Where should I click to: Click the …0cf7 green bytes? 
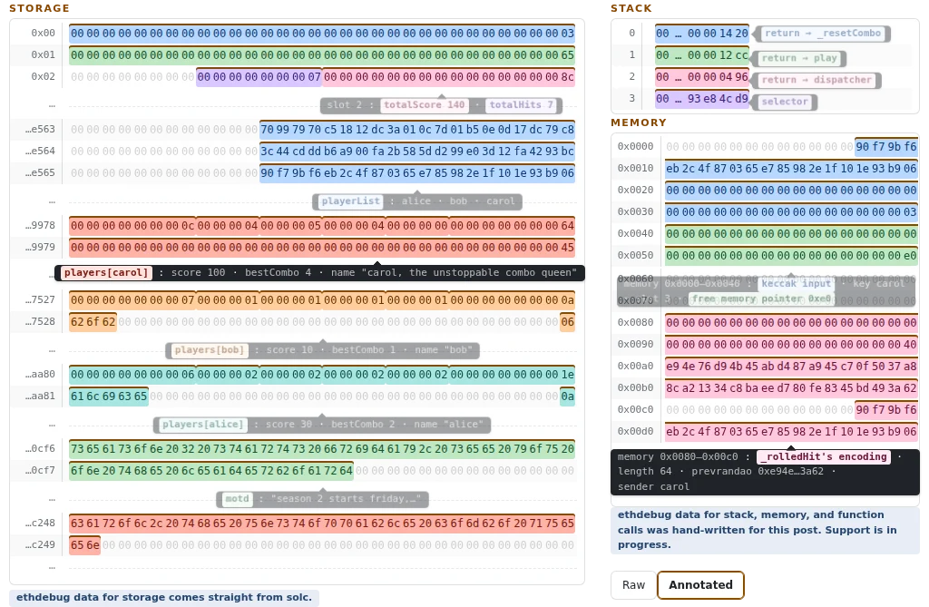(211, 471)
